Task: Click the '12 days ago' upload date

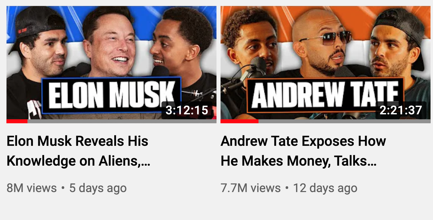Action: click(325, 188)
